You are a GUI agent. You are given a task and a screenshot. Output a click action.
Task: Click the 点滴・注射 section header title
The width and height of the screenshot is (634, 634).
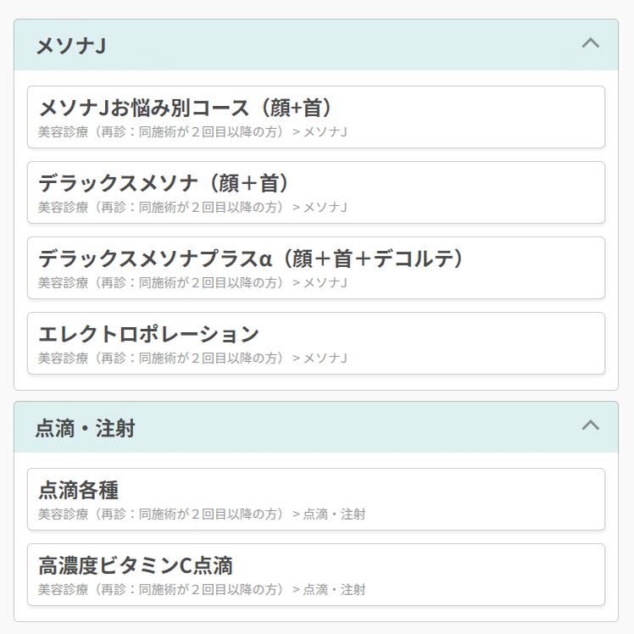[85, 429]
